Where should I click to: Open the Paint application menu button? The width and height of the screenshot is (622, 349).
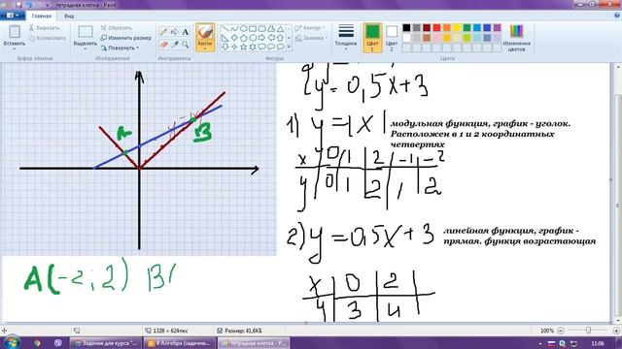click(13, 16)
